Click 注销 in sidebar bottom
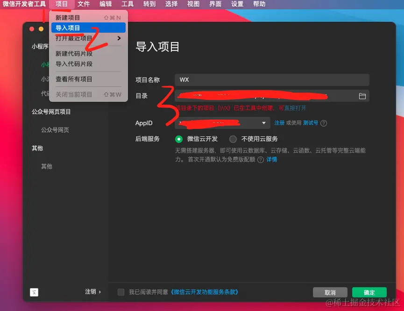Screen dimensions: 404x311 pyautogui.click(x=93, y=292)
